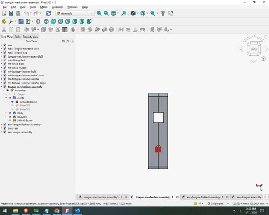Click the Open document toolbar icon
This screenshot has width=269, height=215.
[11, 13]
